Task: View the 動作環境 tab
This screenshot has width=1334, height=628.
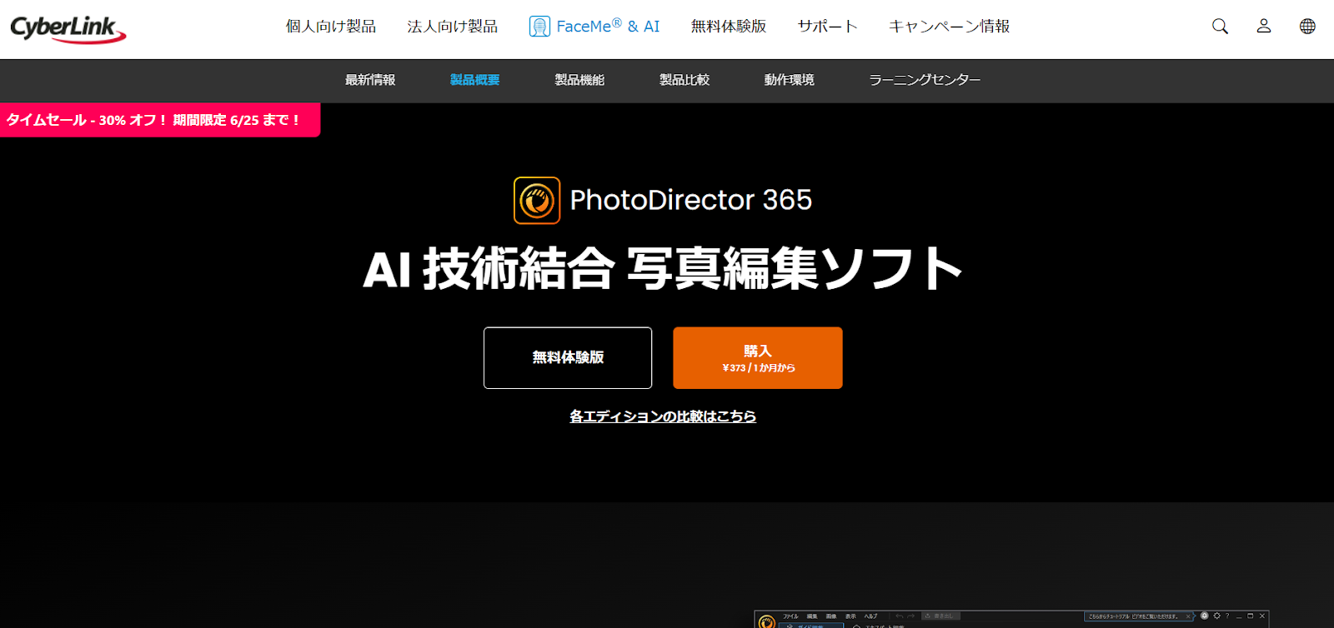Action: pyautogui.click(x=790, y=80)
